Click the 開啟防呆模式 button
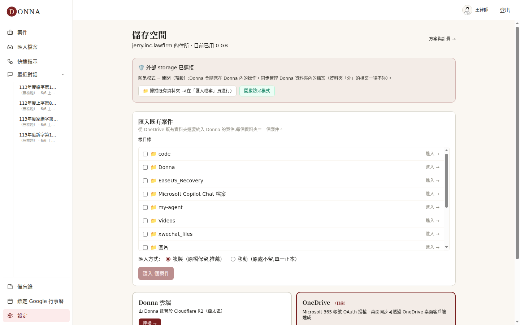520x325 pixels. pyautogui.click(x=257, y=91)
